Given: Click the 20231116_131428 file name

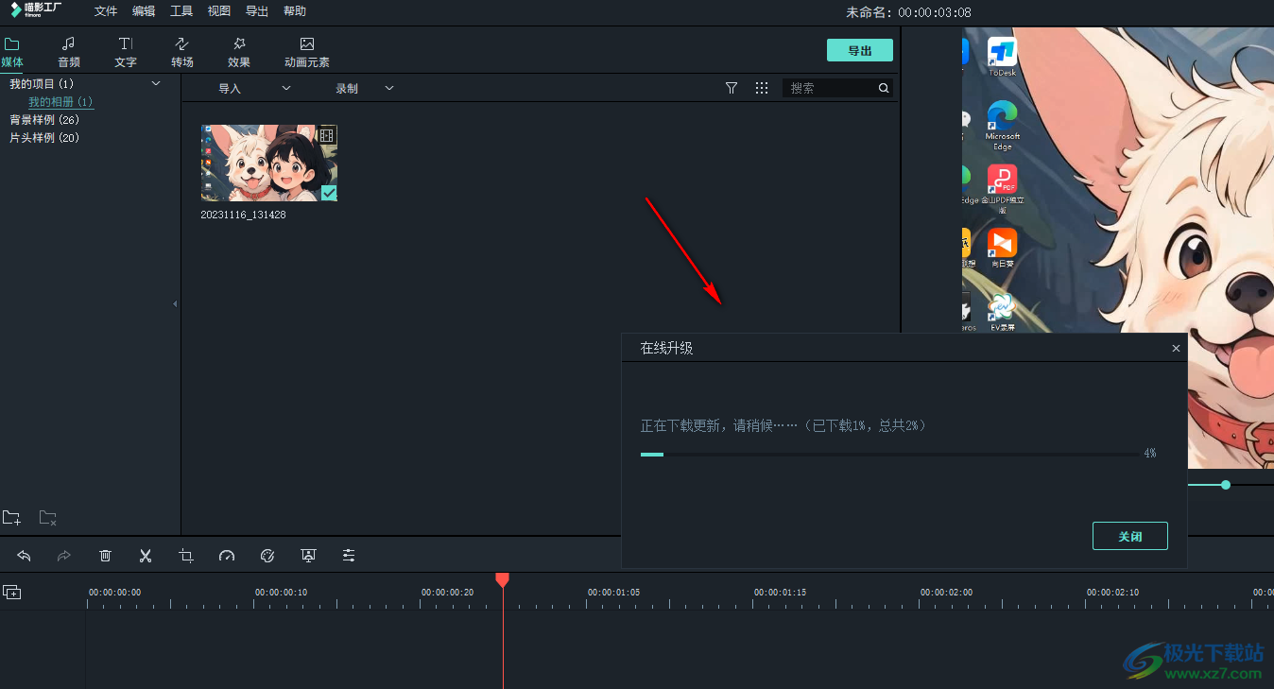Looking at the screenshot, I should (x=243, y=215).
